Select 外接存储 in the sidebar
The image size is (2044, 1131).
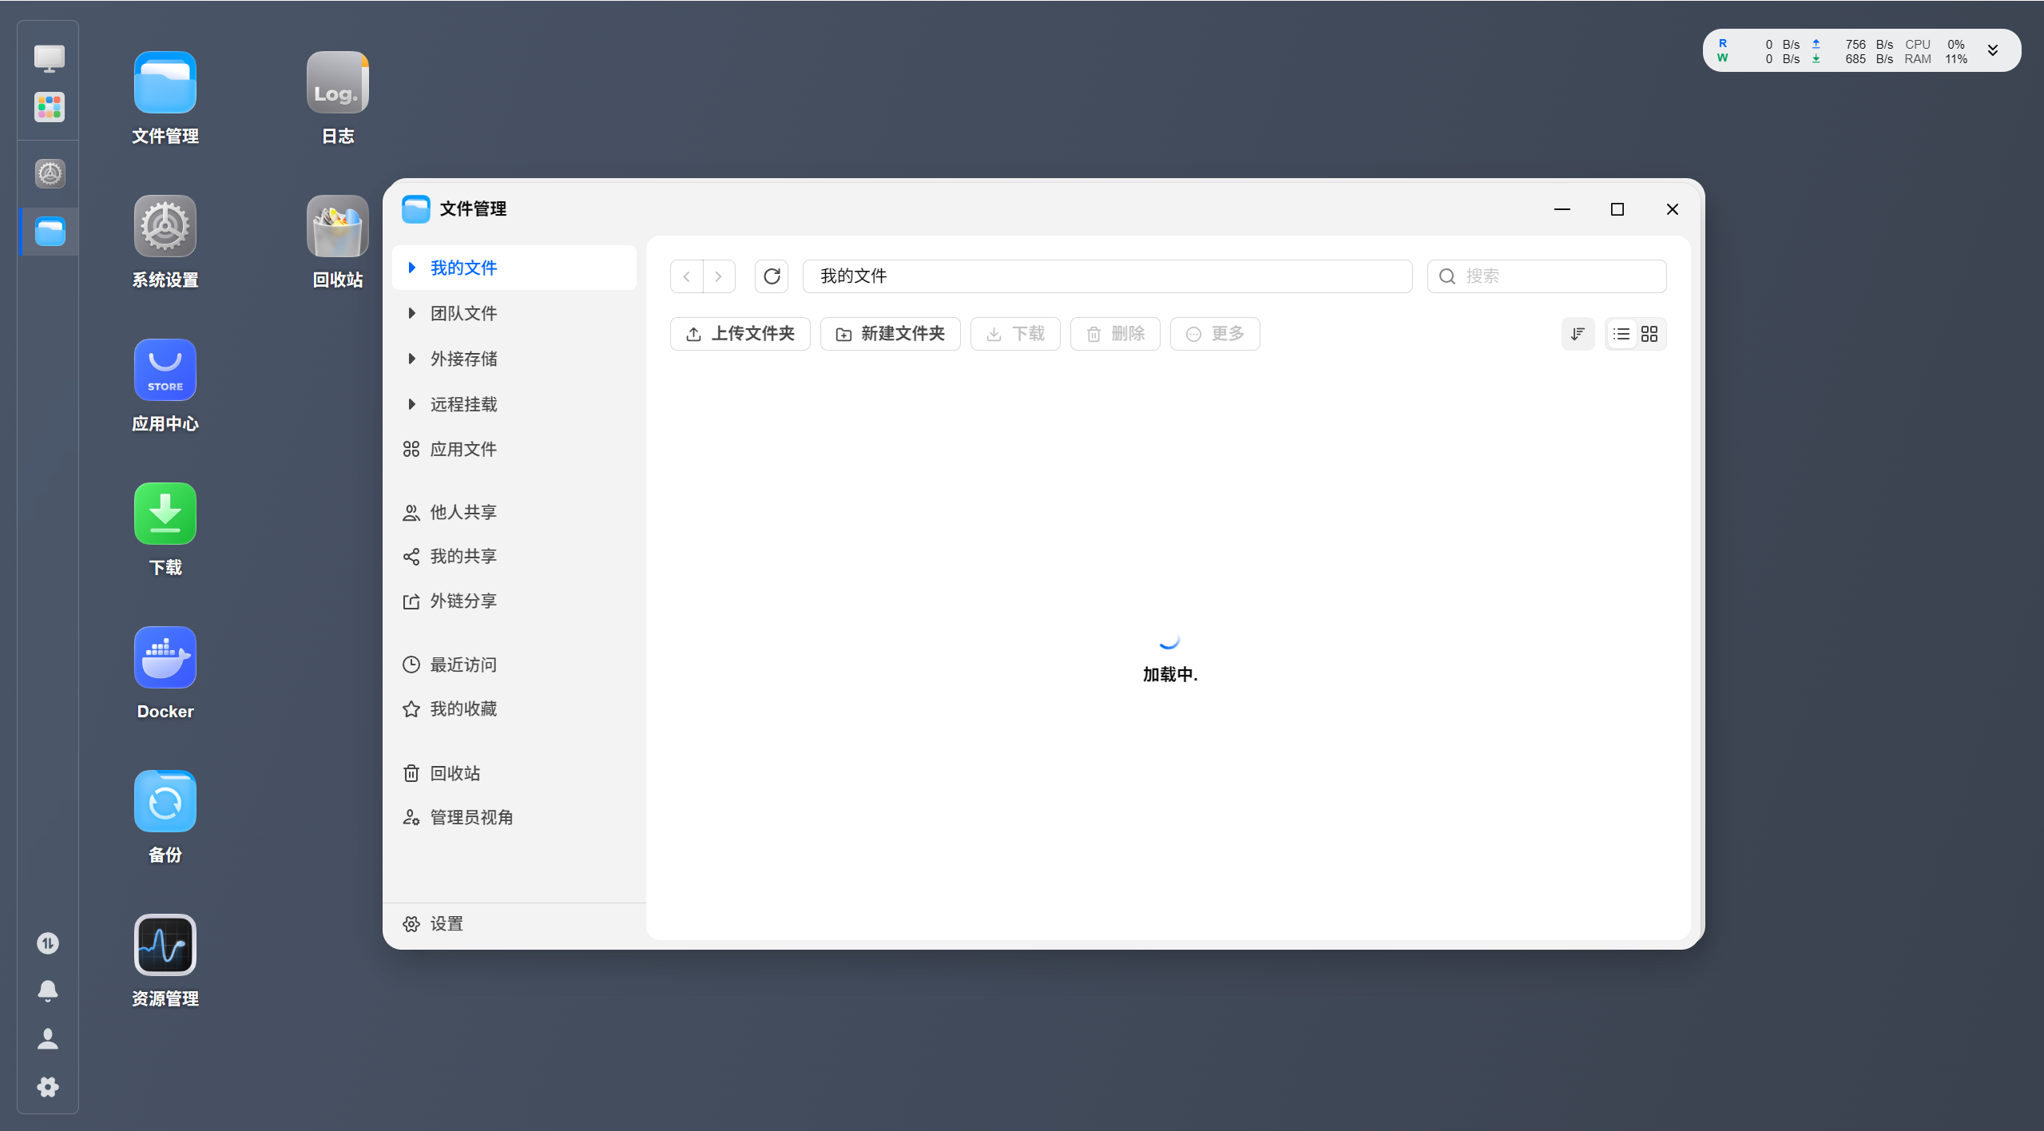pyautogui.click(x=514, y=359)
